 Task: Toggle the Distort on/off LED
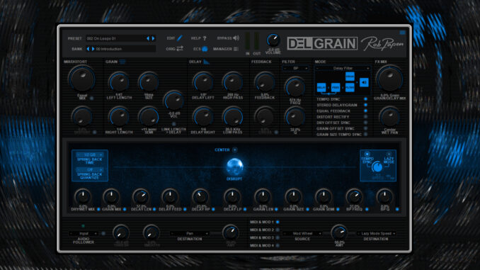(x=94, y=132)
